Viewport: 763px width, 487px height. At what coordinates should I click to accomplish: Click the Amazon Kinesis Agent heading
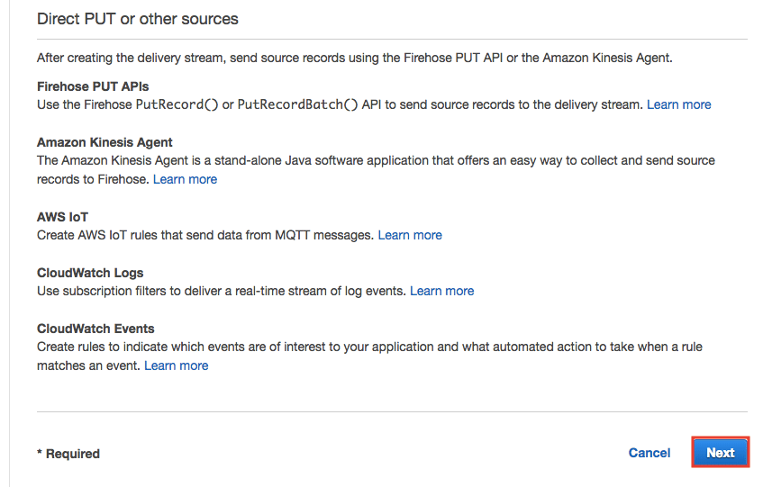tap(104, 142)
